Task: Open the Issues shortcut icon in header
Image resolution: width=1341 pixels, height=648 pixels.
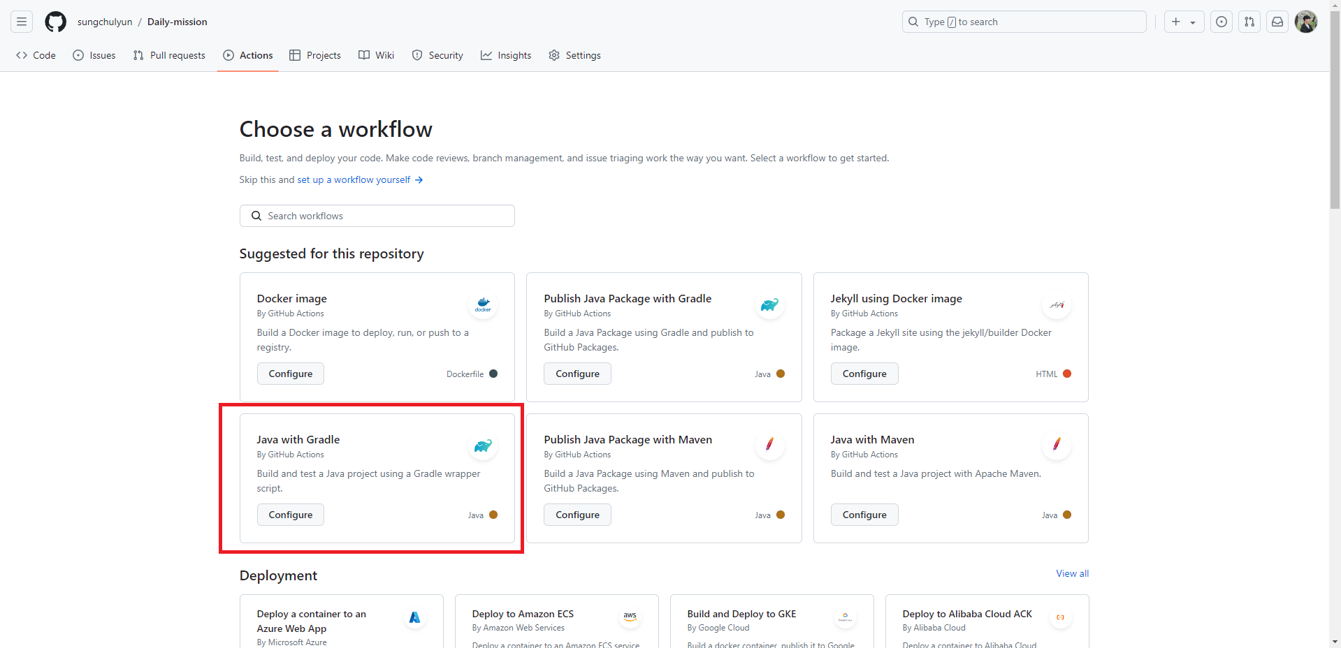Action: (1222, 22)
